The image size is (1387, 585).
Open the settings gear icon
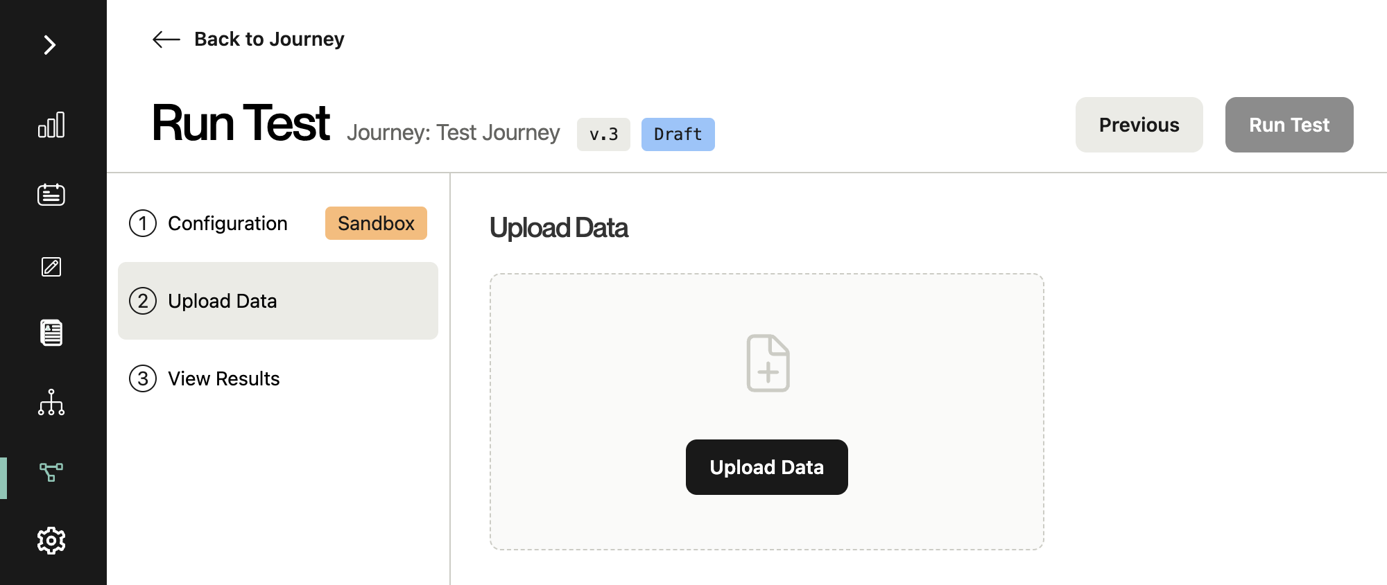click(51, 541)
